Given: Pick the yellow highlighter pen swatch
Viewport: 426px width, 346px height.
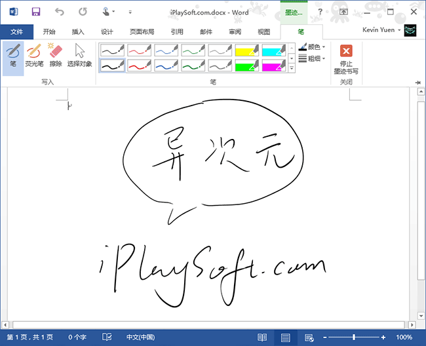Looking at the screenshot, I should tap(247, 50).
